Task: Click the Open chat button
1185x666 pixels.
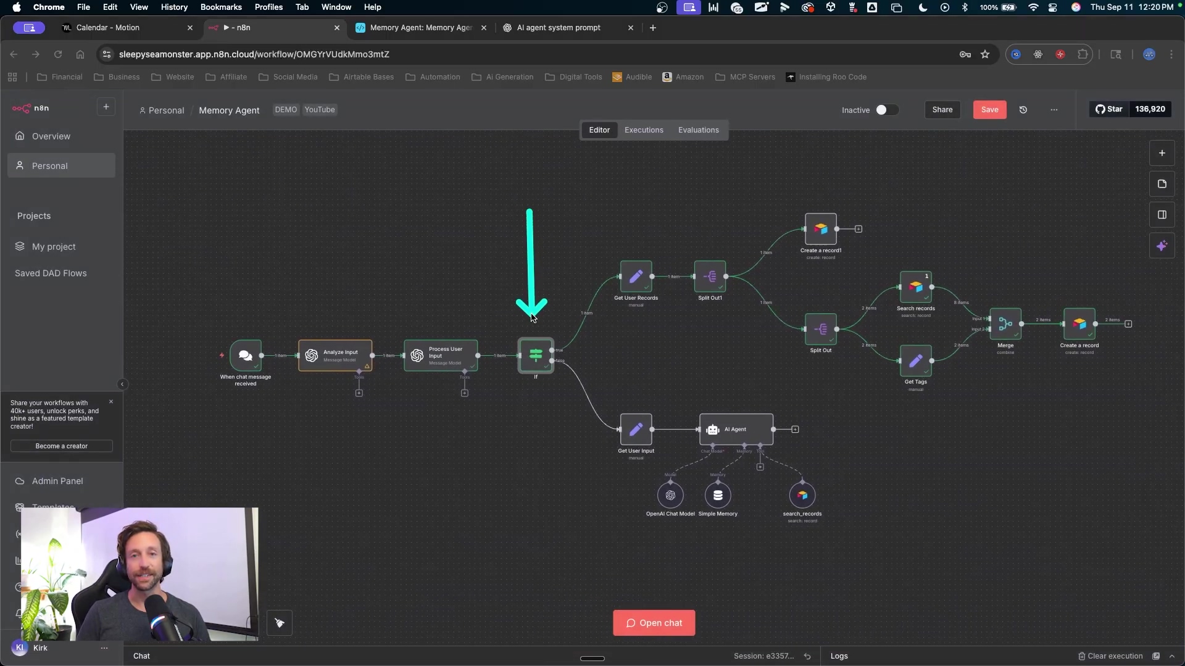Action: [654, 623]
